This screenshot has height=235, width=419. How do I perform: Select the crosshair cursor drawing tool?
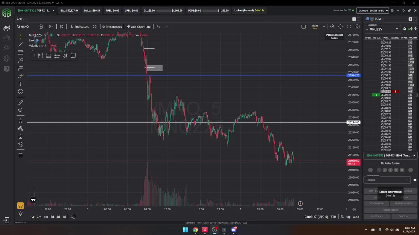coord(20,37)
